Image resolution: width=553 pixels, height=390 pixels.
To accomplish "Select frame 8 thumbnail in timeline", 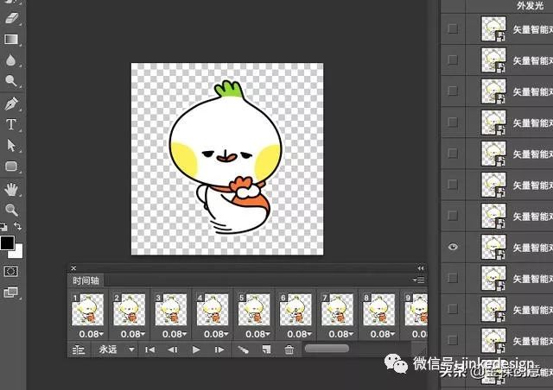I will 379,310.
